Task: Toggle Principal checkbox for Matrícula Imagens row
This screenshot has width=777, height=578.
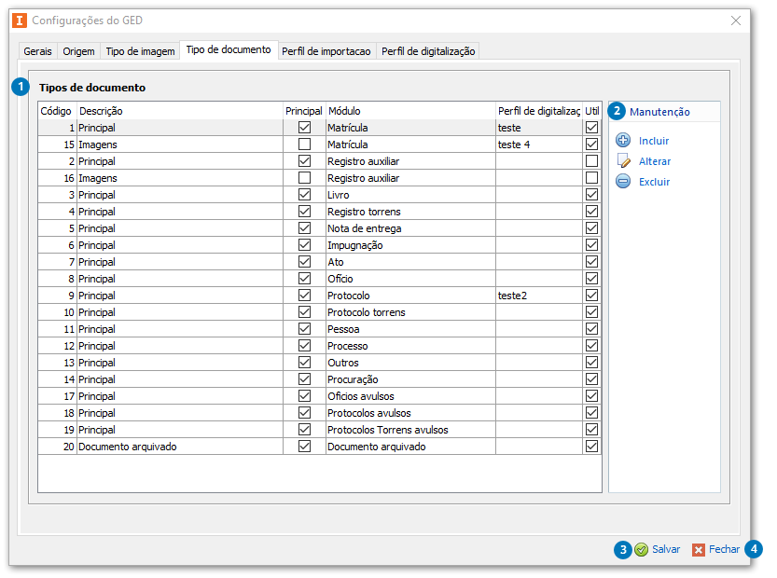Action: [x=304, y=144]
